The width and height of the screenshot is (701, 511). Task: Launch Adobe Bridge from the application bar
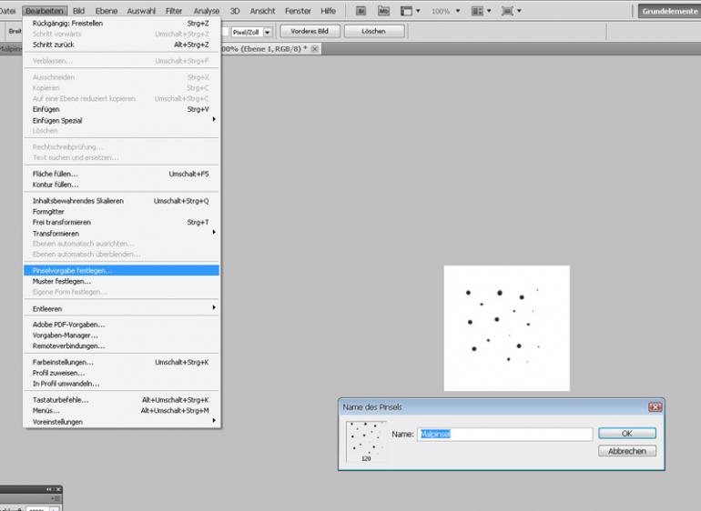[x=361, y=11]
